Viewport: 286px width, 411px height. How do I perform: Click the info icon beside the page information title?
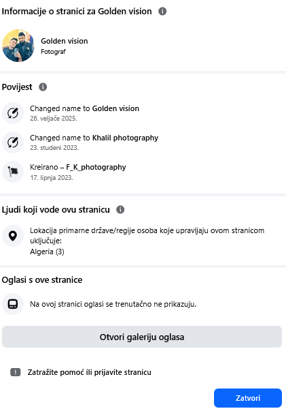coord(162,12)
